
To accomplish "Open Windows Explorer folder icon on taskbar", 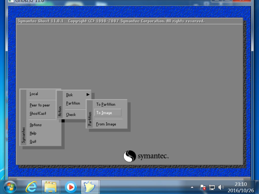I will (51, 187).
